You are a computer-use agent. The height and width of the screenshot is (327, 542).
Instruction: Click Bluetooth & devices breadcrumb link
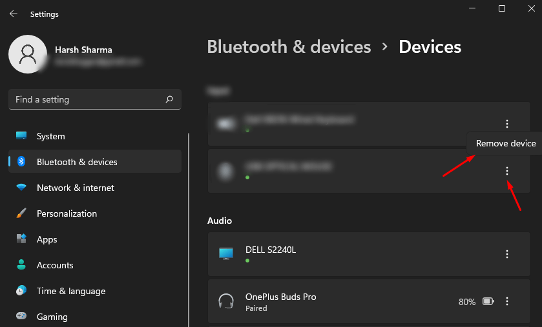point(289,46)
